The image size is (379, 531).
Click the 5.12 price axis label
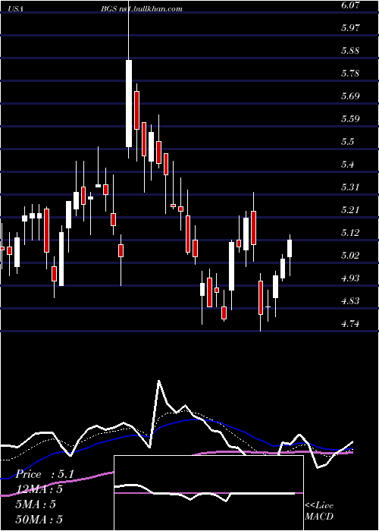coord(349,232)
